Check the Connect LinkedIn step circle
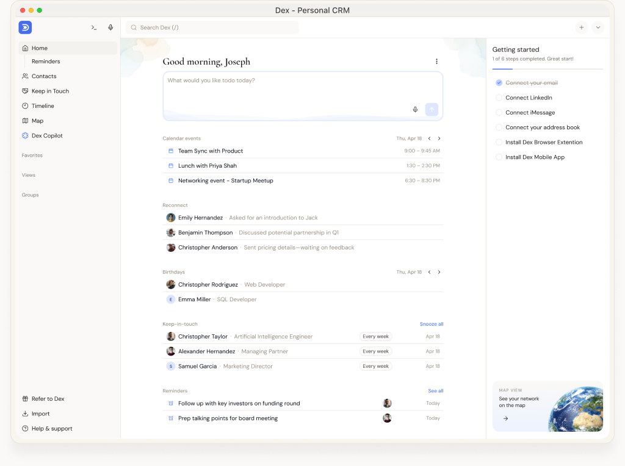The height and width of the screenshot is (466, 625). 499,98
